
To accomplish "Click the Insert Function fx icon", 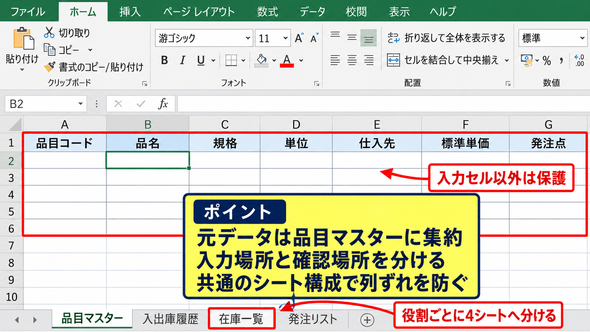I will [x=163, y=104].
